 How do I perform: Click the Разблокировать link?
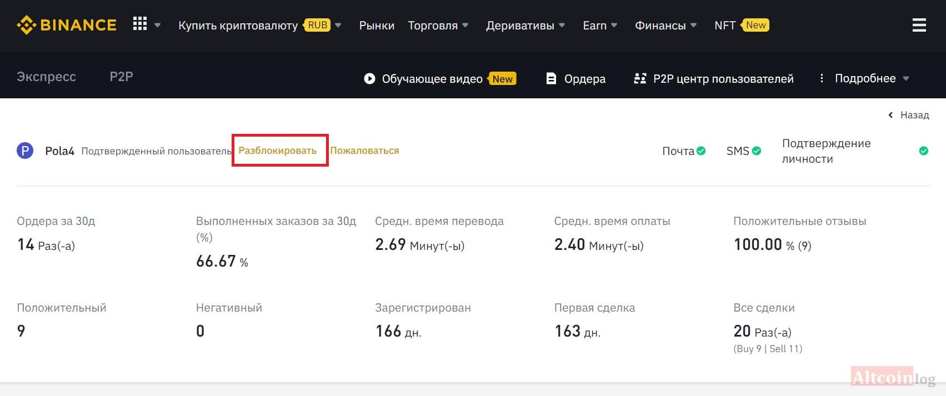pos(278,151)
